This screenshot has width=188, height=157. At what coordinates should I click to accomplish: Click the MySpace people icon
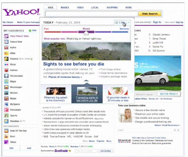coord(6,104)
